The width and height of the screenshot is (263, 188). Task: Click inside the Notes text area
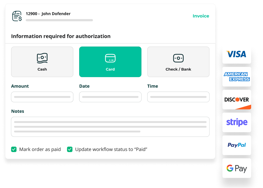coord(110,127)
